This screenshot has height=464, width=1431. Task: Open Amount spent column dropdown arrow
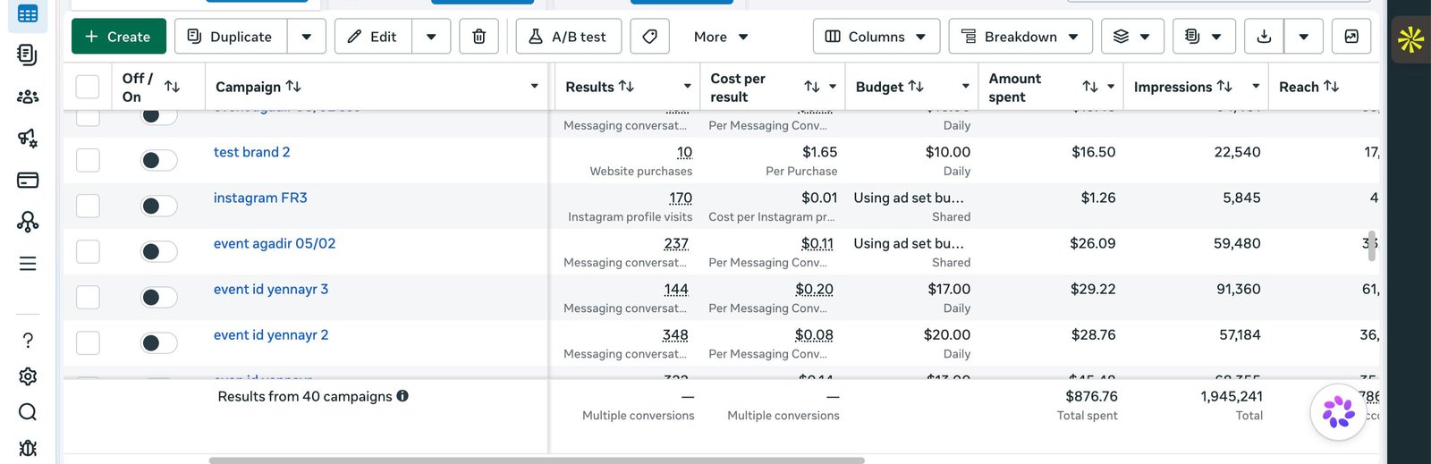pos(1111,87)
